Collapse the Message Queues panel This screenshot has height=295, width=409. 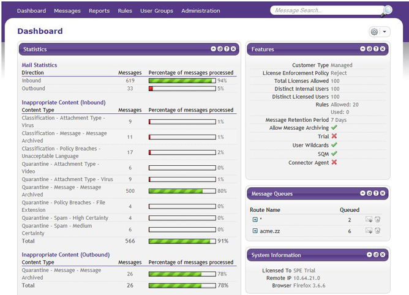pos(362,193)
